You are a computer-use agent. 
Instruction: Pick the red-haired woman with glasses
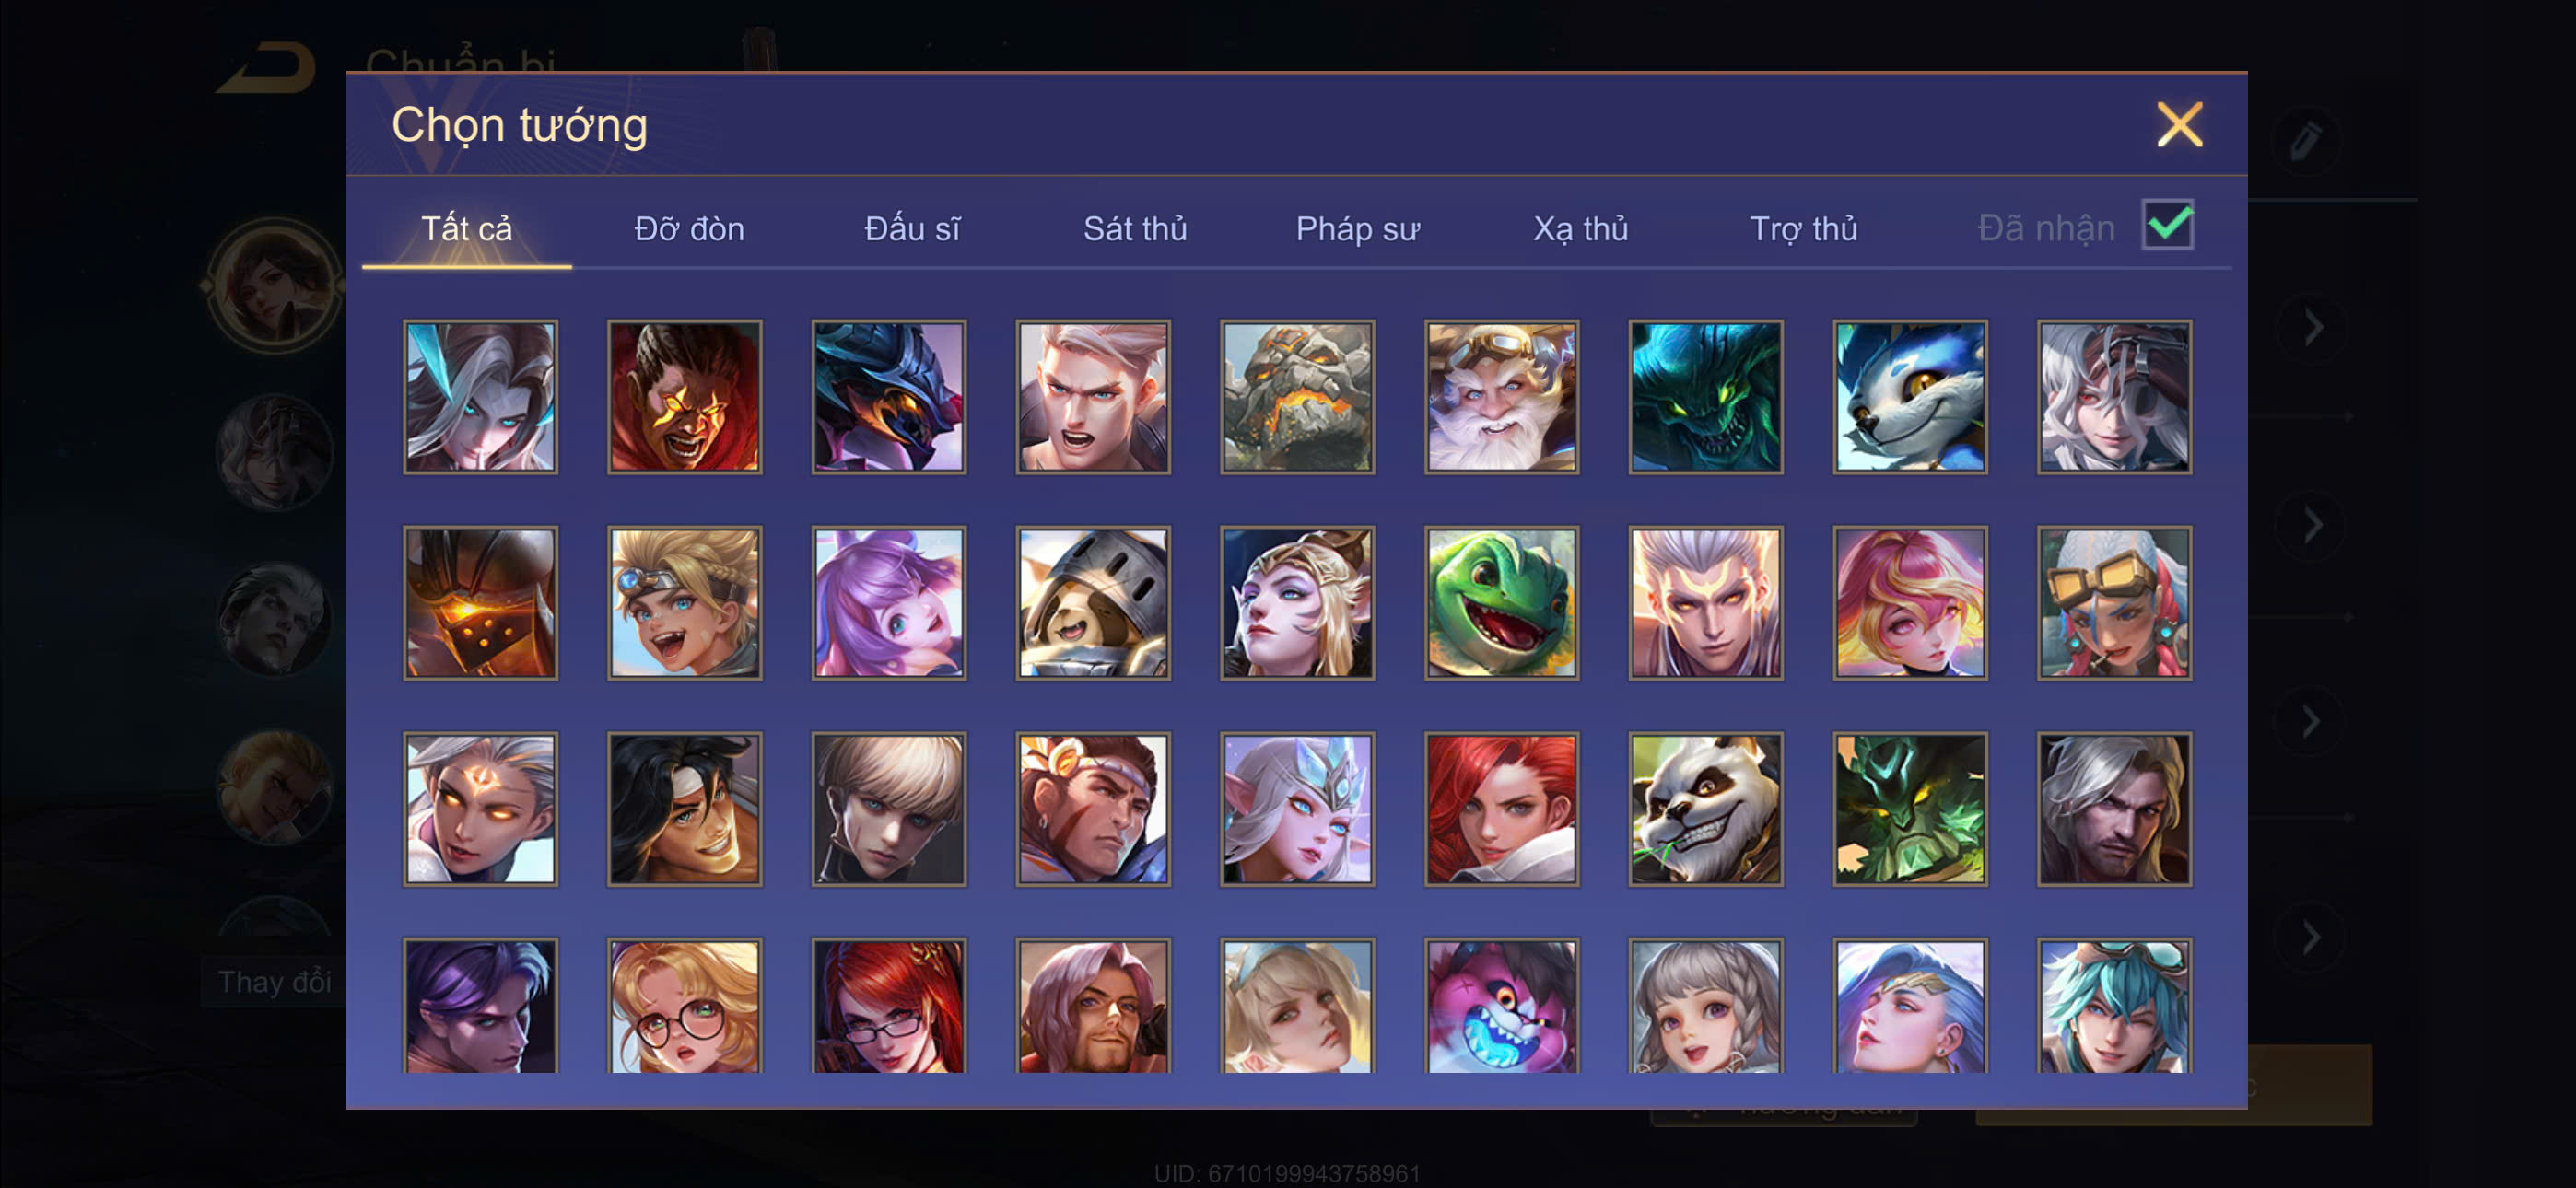click(x=888, y=1005)
